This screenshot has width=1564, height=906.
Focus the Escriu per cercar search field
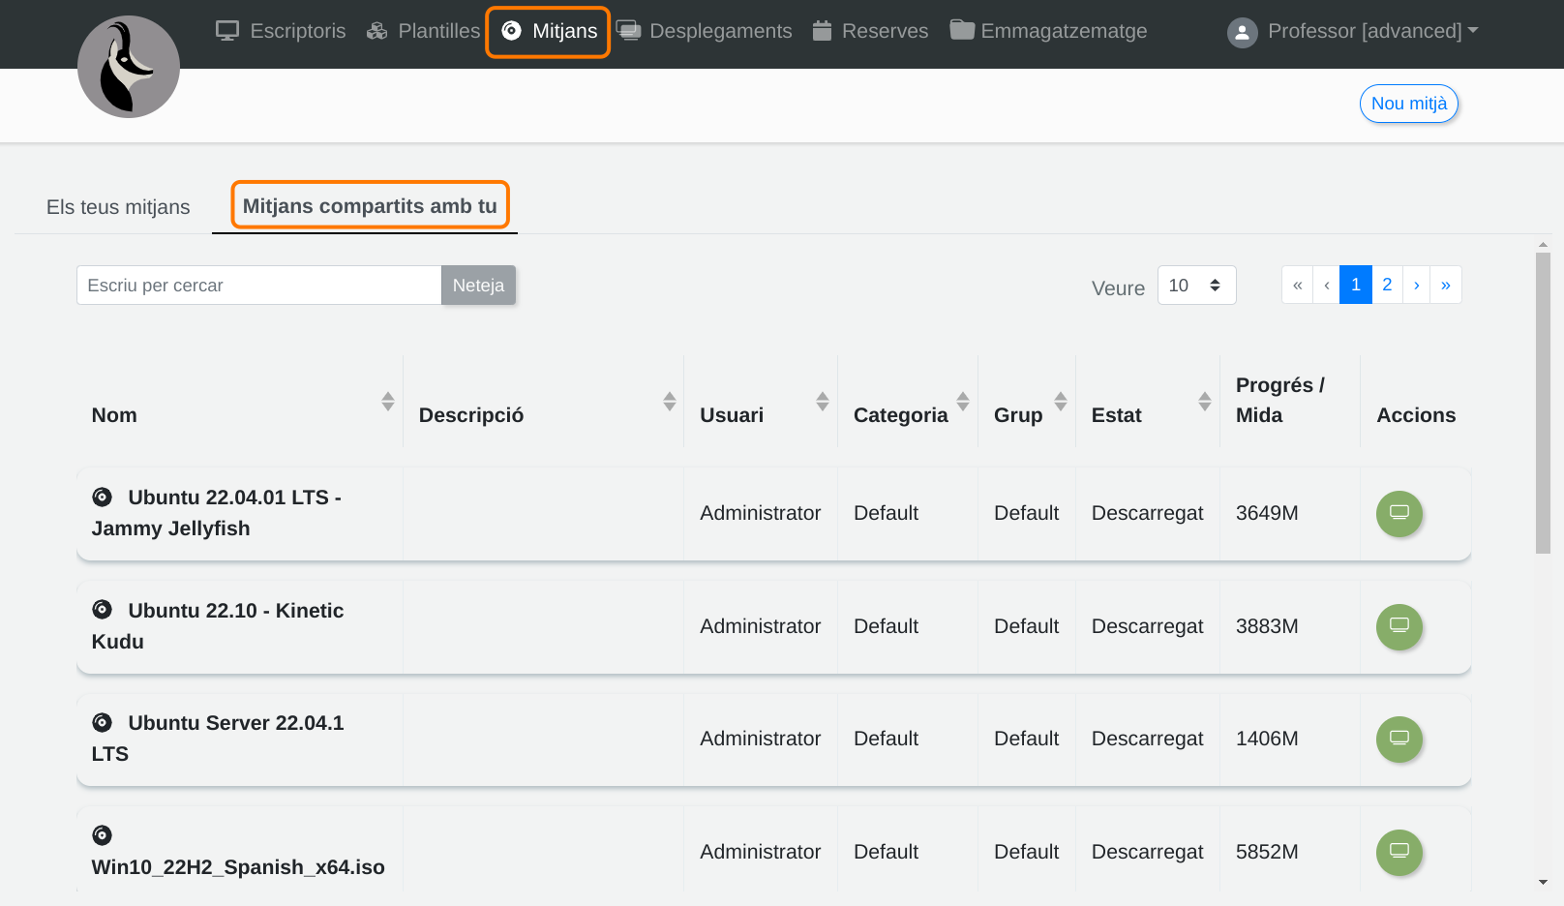(258, 286)
